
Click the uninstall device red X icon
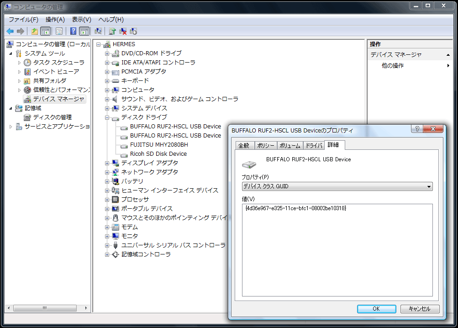pyautogui.click(x=123, y=31)
